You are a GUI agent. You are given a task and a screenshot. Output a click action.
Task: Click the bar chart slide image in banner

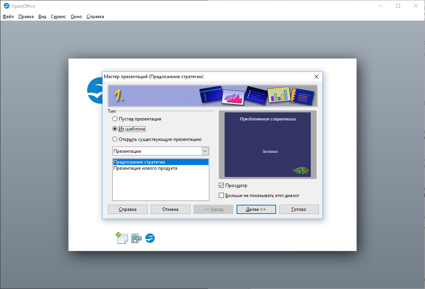[278, 94]
